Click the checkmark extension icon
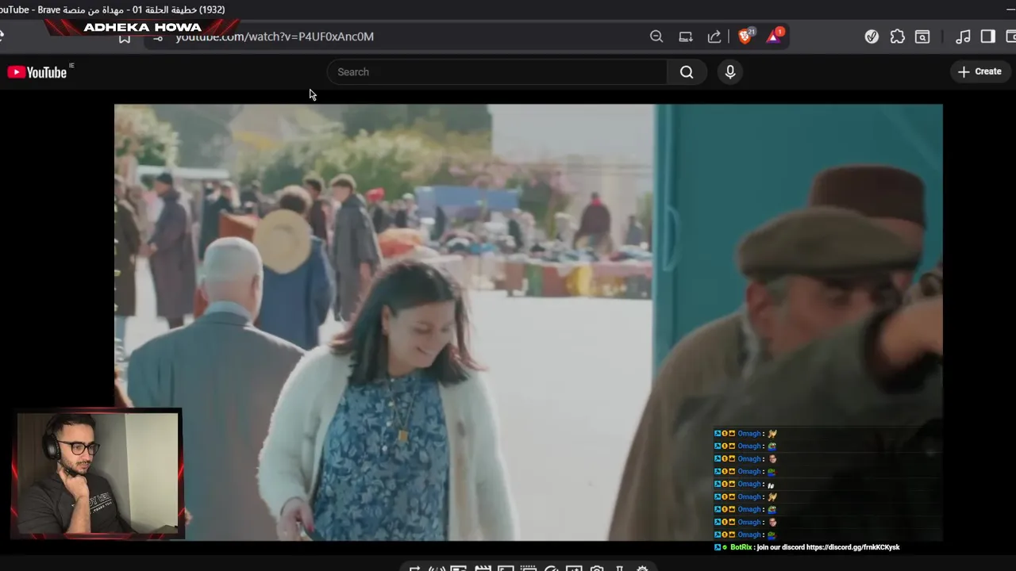The image size is (1016, 571). click(872, 36)
